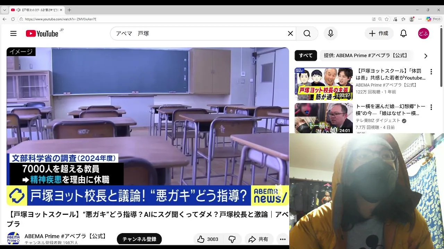Open the ABEMA Prime channel avatar
This screenshot has width=444, height=249.
[13, 239]
